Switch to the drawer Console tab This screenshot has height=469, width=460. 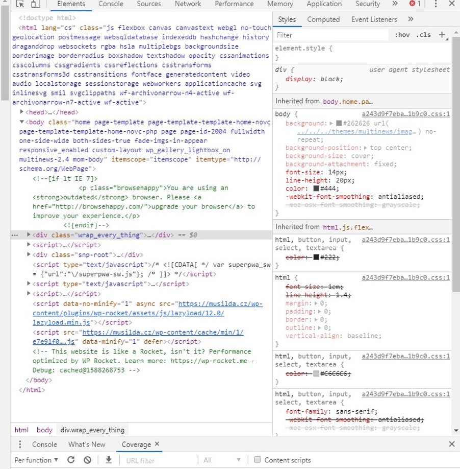point(44,444)
